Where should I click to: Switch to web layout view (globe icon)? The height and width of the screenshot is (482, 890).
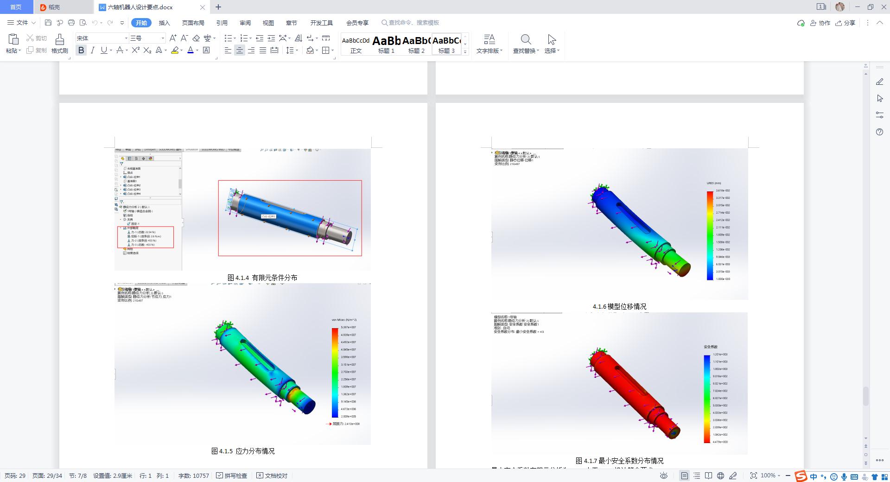[x=720, y=476]
